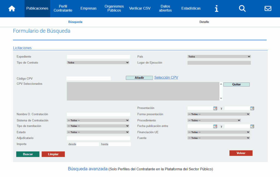Expand the Tipo de Contrato dropdown
The image size is (280, 177).
point(98,63)
